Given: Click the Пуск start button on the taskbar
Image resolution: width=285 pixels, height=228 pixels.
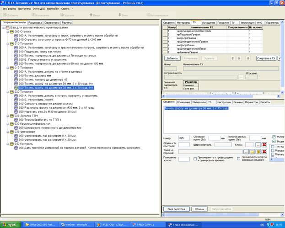Looking at the screenshot, I should point(10,225).
